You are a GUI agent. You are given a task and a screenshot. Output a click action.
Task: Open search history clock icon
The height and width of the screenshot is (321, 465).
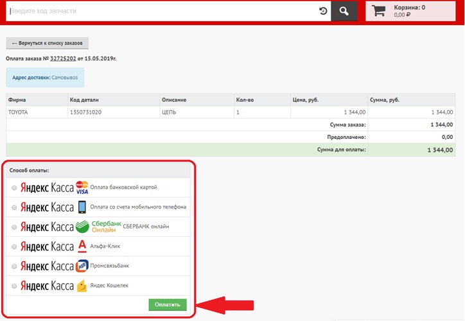pos(323,11)
